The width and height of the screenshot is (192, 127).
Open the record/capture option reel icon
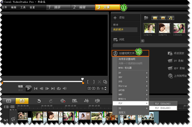click(x=63, y=101)
